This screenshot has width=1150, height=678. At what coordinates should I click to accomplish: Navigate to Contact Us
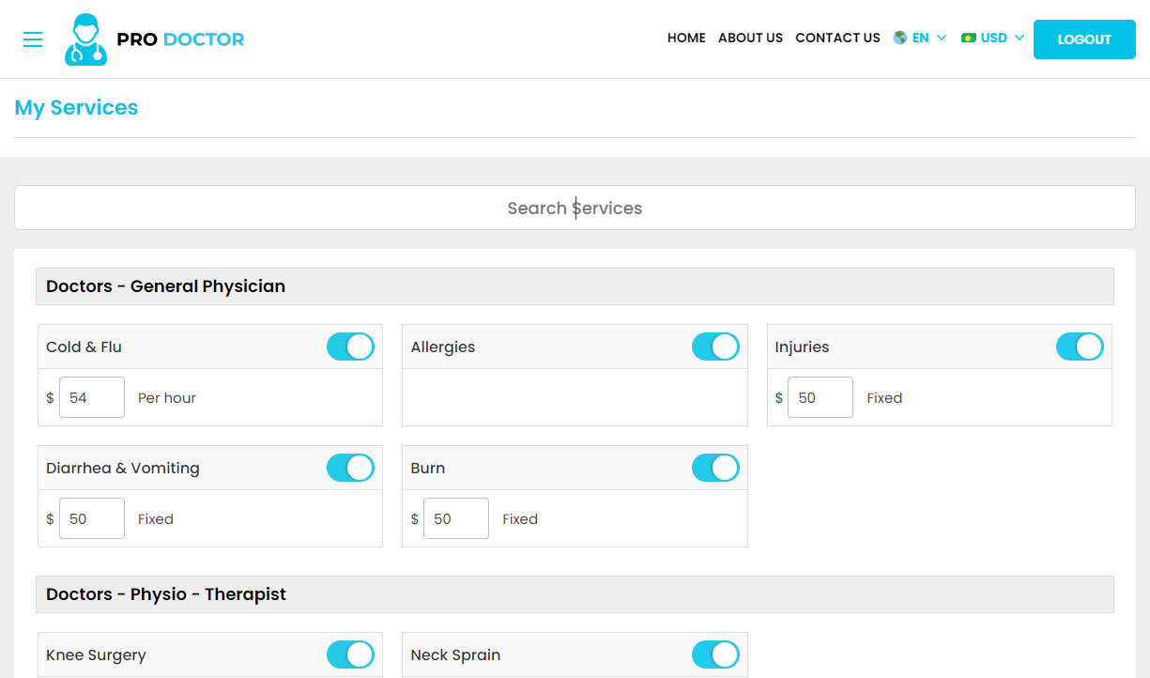pyautogui.click(x=837, y=38)
